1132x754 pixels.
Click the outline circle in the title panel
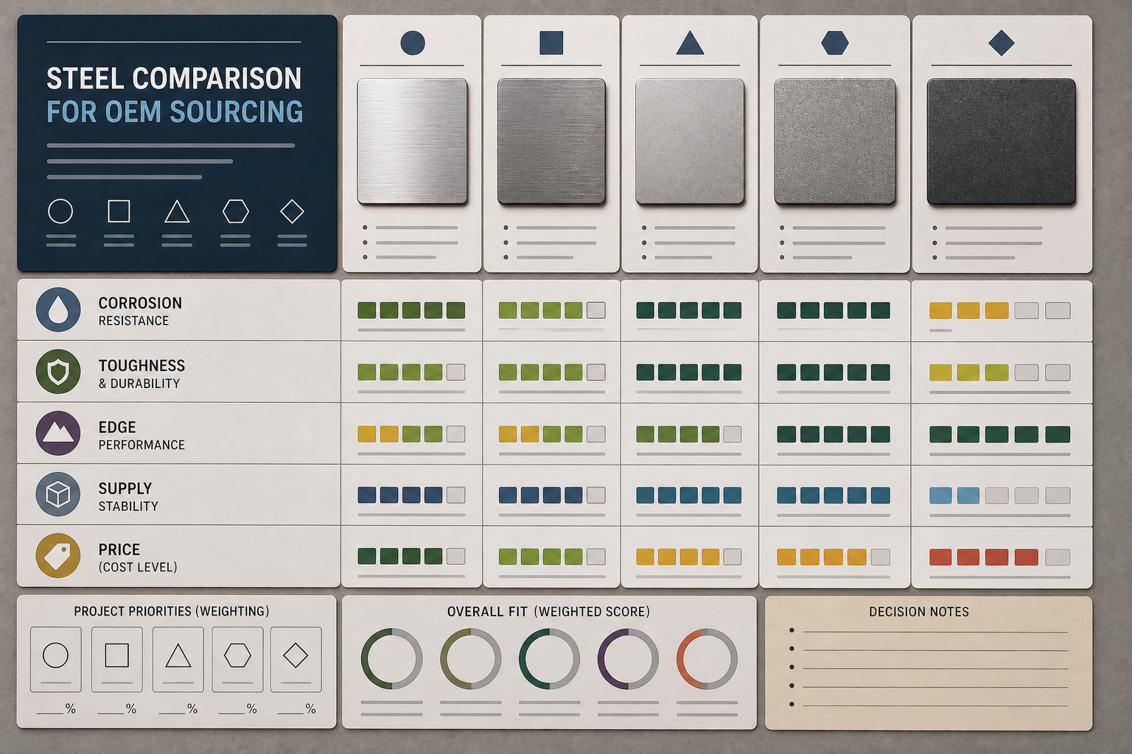pyautogui.click(x=60, y=211)
